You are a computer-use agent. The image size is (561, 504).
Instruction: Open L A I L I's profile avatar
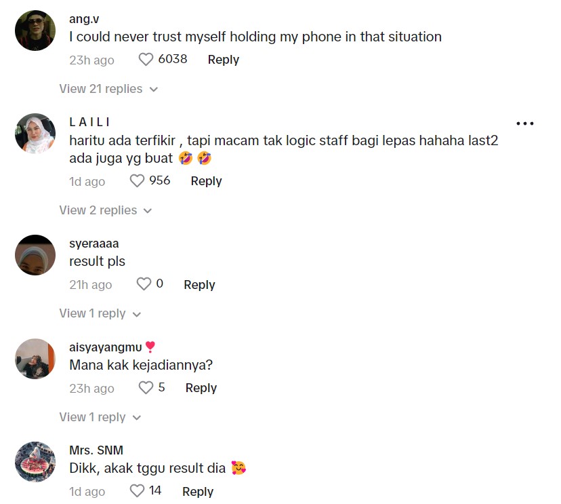coord(35,134)
